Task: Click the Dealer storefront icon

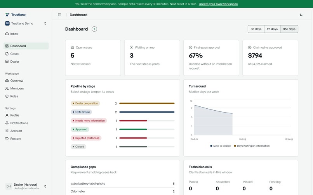Action: 7,62
